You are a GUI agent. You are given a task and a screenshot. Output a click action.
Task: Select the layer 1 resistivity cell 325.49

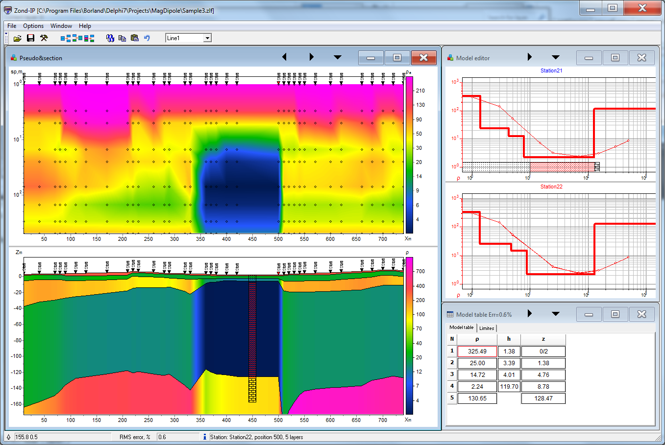[x=477, y=351]
